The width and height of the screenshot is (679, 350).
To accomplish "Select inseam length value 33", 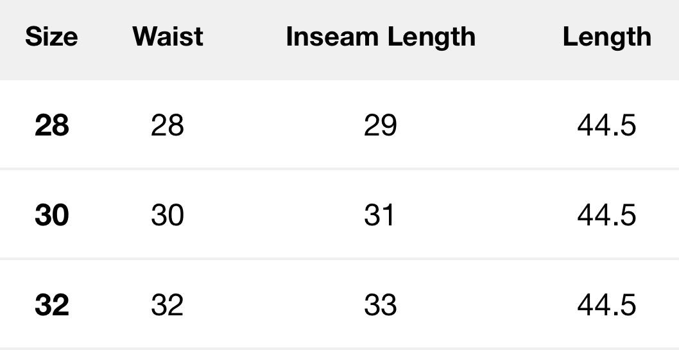I will (380, 305).
